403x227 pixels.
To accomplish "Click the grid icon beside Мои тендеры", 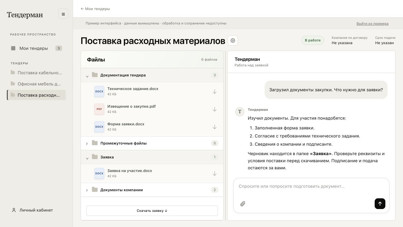I will (x=13, y=48).
